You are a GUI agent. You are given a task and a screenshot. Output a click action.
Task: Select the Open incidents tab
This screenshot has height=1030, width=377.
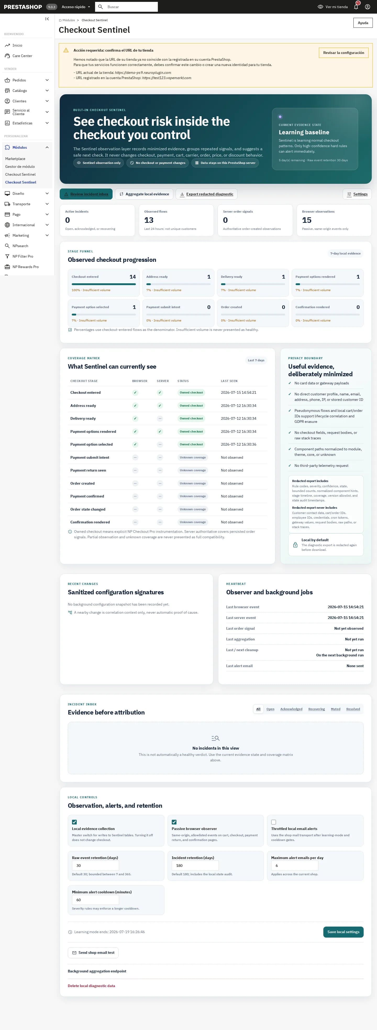coord(270,709)
